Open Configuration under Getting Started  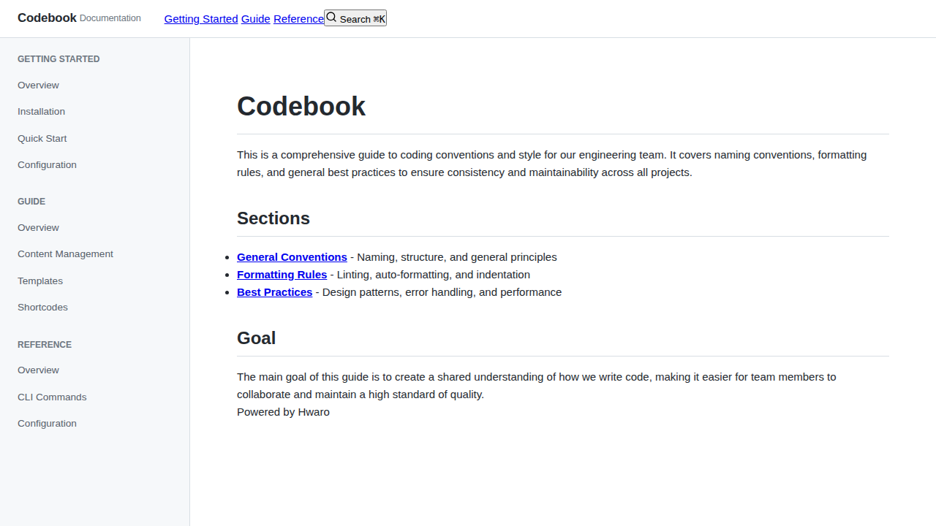click(x=47, y=164)
